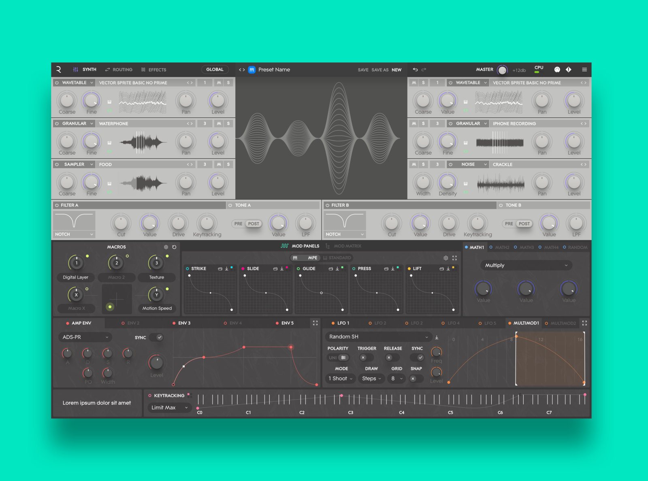This screenshot has height=481, width=648.
Task: Open the gear settings in the MPE panel
Action: coord(446,258)
